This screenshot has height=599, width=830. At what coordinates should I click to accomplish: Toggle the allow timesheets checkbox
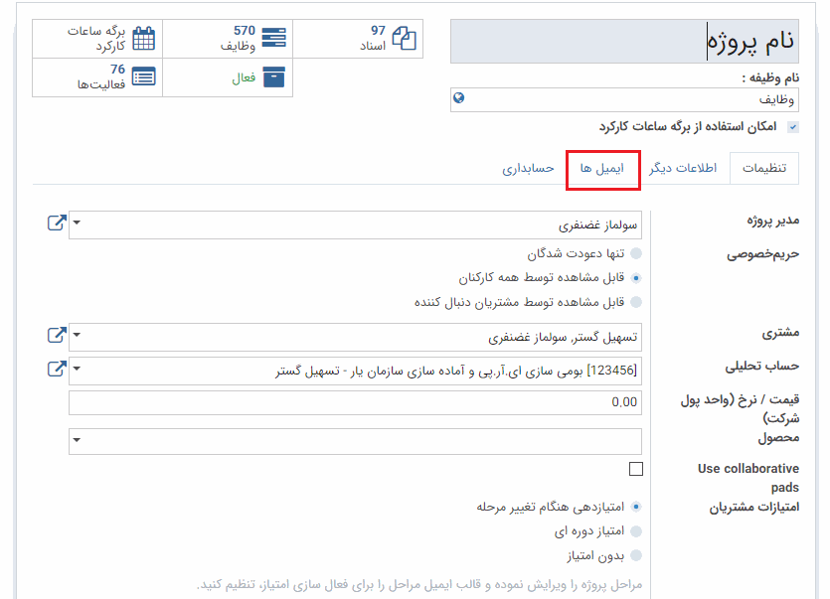[792, 127]
